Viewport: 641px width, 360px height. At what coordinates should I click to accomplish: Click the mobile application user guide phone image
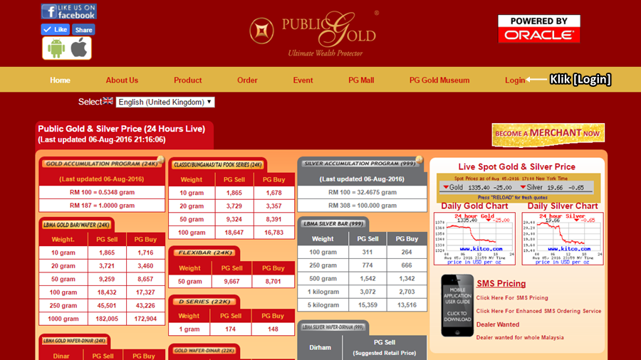coord(457,305)
